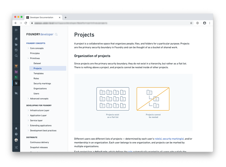Open the Templates page

38,74
